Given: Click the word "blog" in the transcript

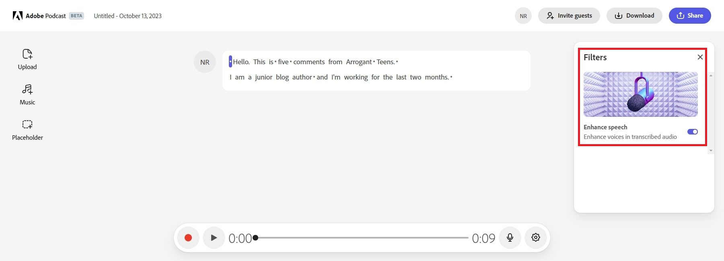Looking at the screenshot, I should click(x=282, y=77).
